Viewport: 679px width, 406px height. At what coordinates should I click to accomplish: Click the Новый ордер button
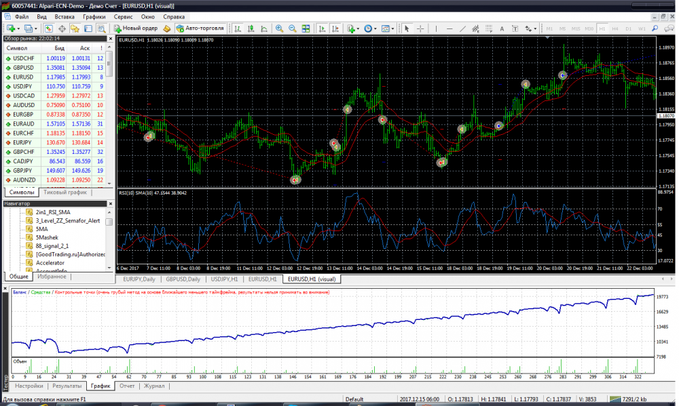[136, 28]
